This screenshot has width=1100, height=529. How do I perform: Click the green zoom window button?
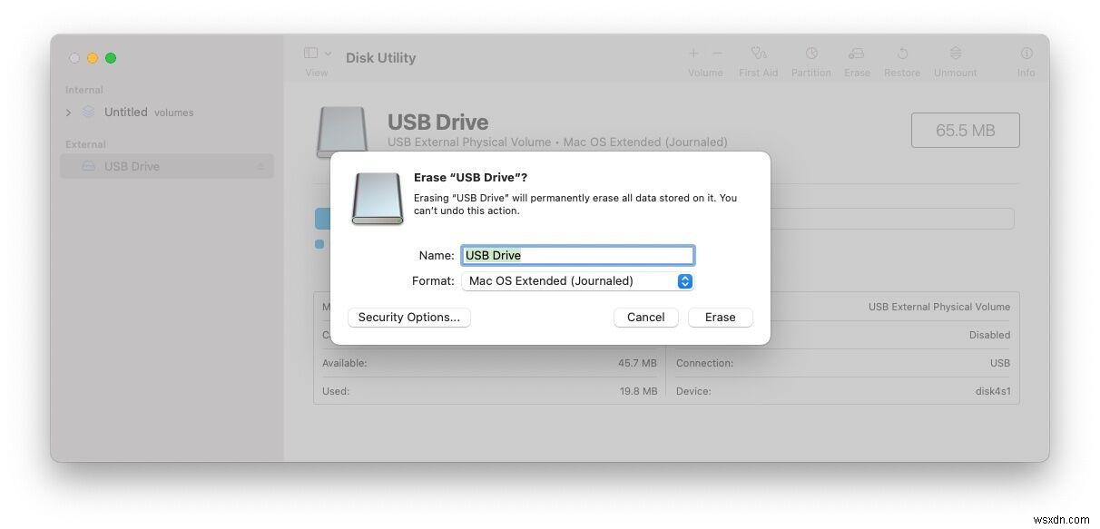111,58
